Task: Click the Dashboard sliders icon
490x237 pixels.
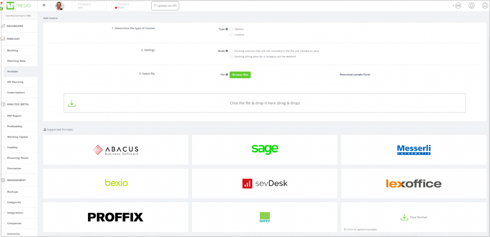Action: pos(3,26)
